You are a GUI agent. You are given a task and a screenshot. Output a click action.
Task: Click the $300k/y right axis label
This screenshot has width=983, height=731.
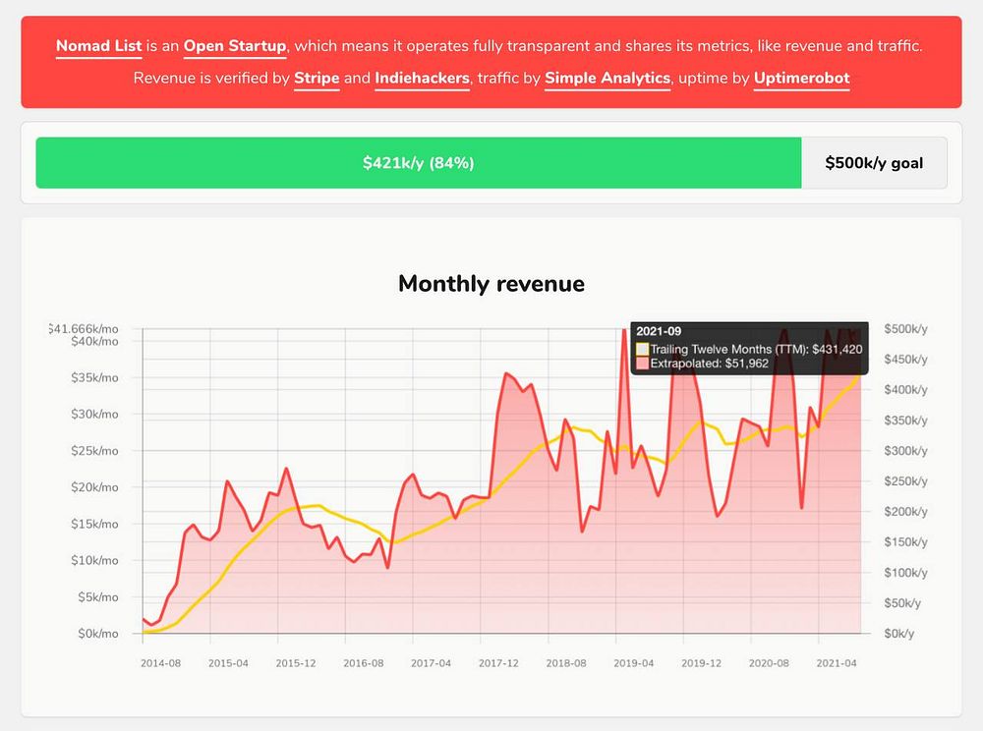click(x=906, y=451)
